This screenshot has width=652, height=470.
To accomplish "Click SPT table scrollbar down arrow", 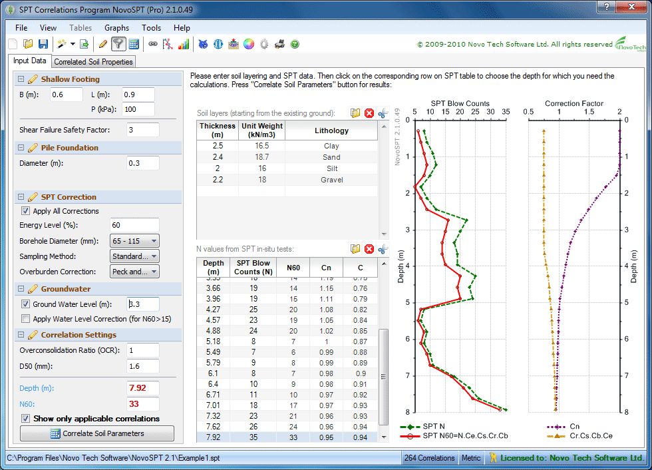I will (383, 437).
